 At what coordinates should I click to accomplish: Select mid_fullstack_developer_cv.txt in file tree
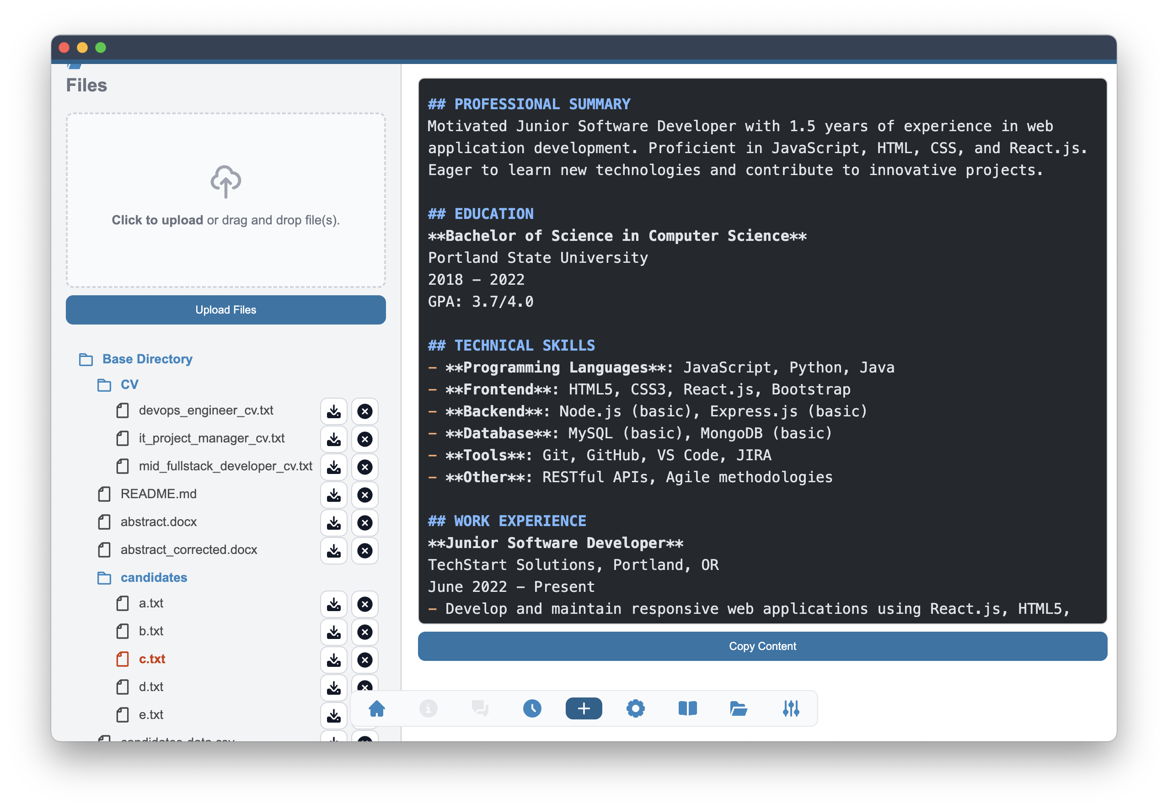225,466
